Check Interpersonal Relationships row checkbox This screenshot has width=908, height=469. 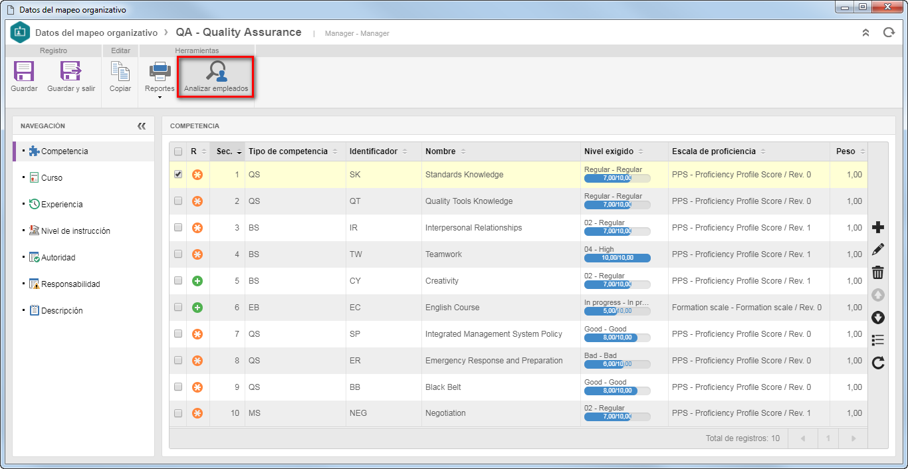coord(178,227)
